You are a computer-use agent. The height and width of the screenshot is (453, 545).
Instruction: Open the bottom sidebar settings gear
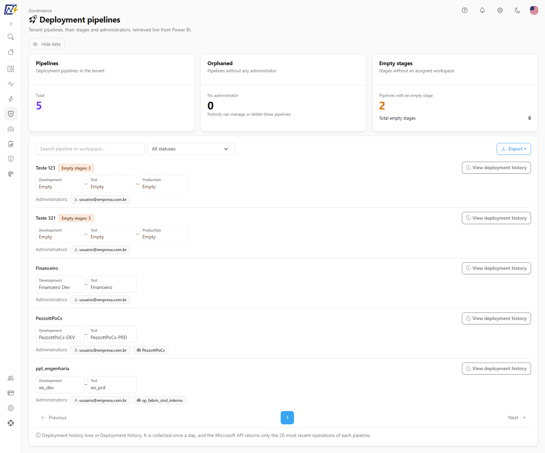11,408
